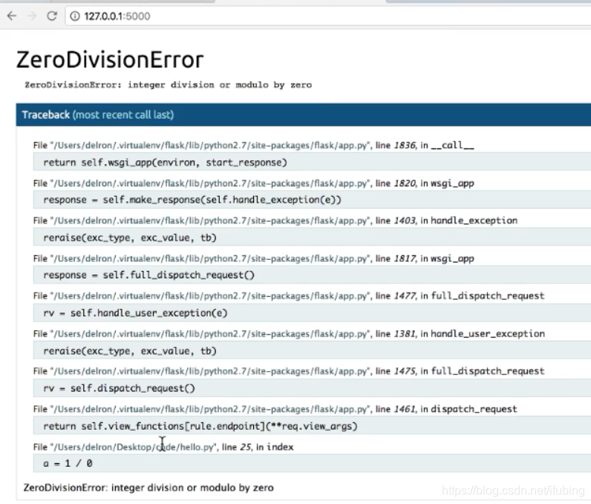
Task: Select hello.py line 25 in index frame
Action: 163,447
